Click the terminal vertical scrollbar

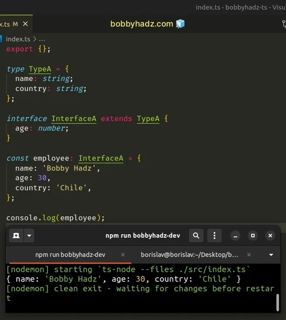(277, 302)
